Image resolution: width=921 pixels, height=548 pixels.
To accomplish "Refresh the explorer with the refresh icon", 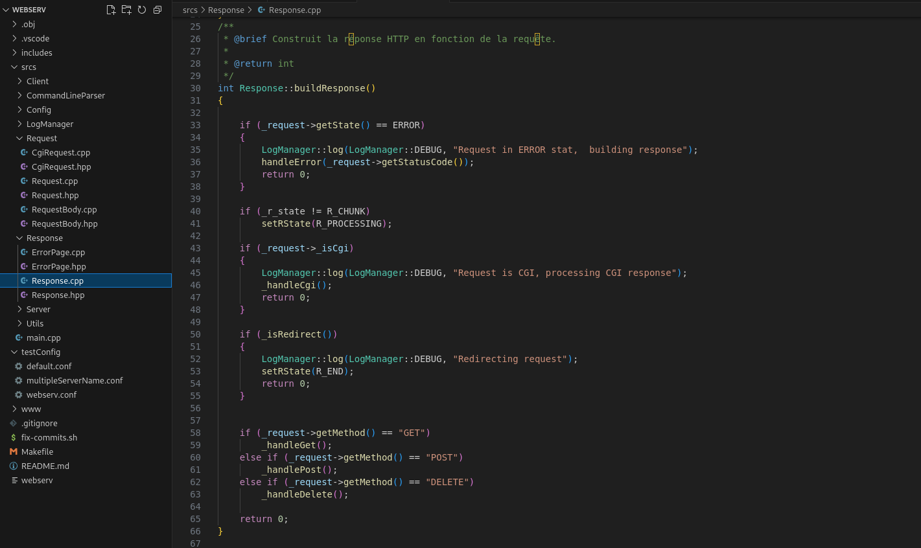I will 142,10.
